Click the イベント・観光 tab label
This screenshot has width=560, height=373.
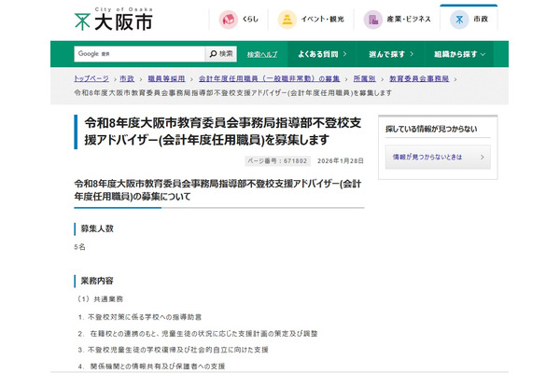click(323, 20)
